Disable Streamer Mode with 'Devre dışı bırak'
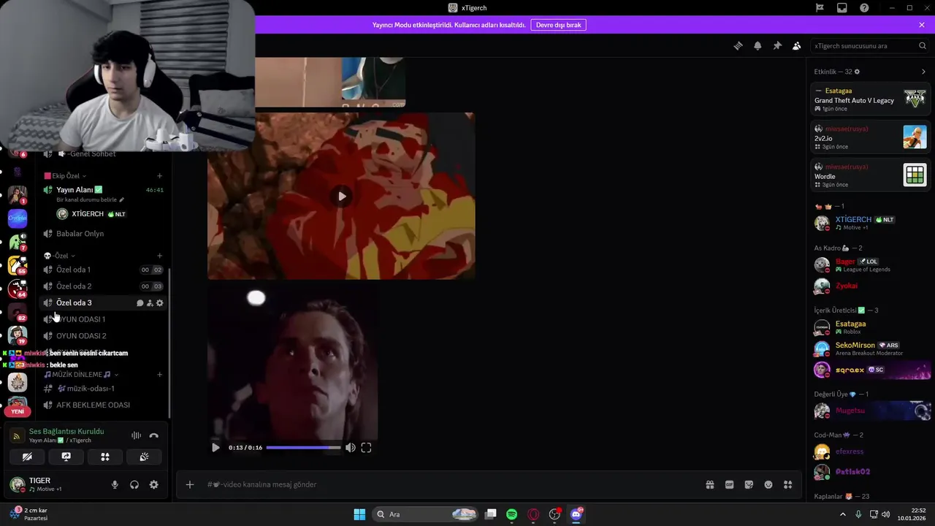 559,25
